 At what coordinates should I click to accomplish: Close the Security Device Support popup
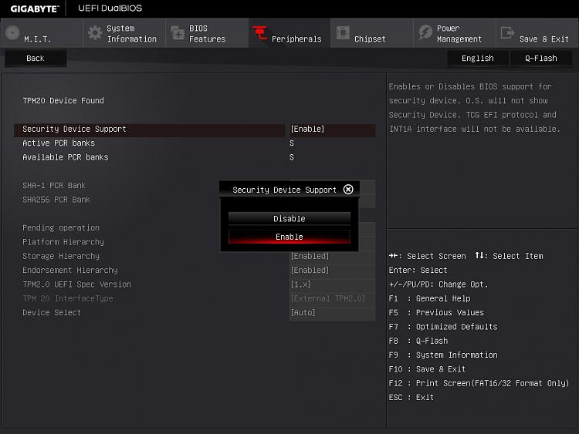[x=348, y=189]
